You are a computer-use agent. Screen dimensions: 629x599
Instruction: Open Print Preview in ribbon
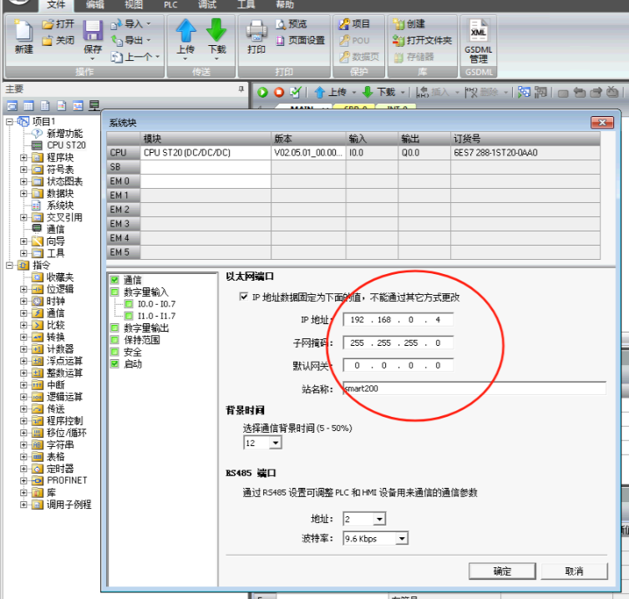pyautogui.click(x=292, y=24)
